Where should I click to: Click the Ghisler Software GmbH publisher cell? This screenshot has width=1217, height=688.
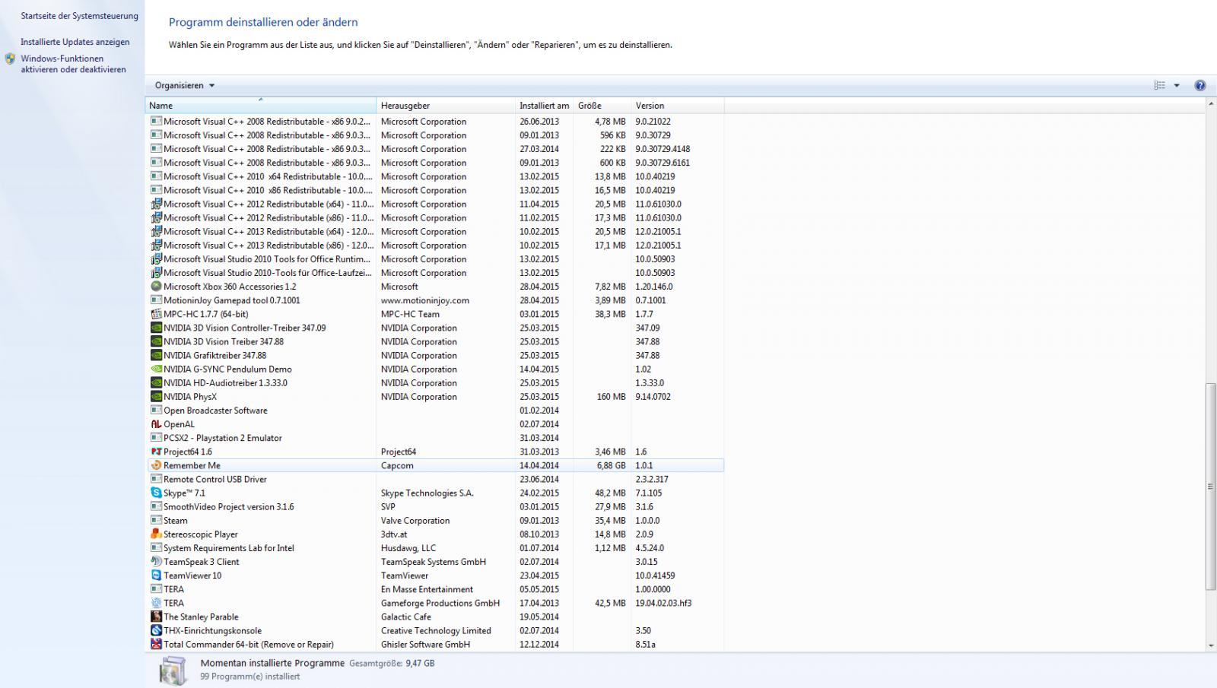[x=425, y=645]
